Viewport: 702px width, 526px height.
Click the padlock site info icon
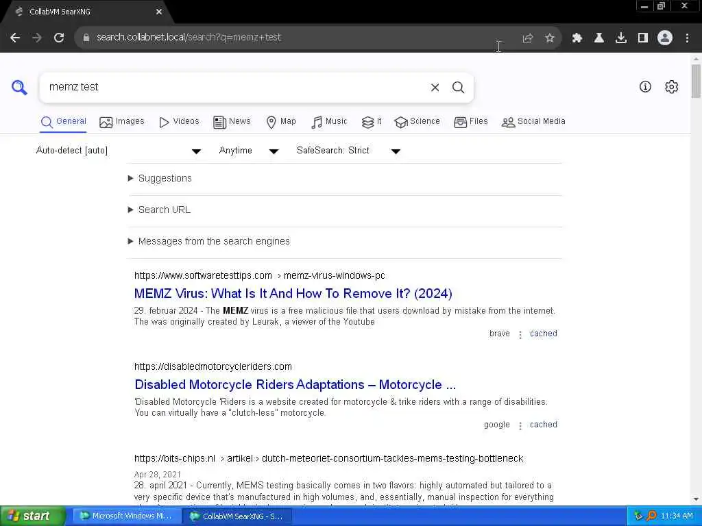tap(86, 38)
